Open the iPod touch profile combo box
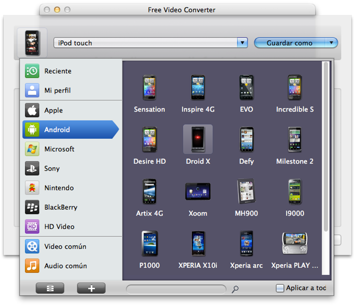This screenshot has height=306, width=355. (151, 42)
